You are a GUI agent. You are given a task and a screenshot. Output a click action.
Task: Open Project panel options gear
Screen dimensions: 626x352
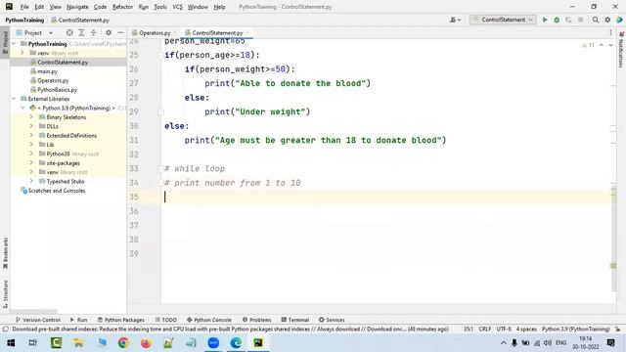coord(109,32)
